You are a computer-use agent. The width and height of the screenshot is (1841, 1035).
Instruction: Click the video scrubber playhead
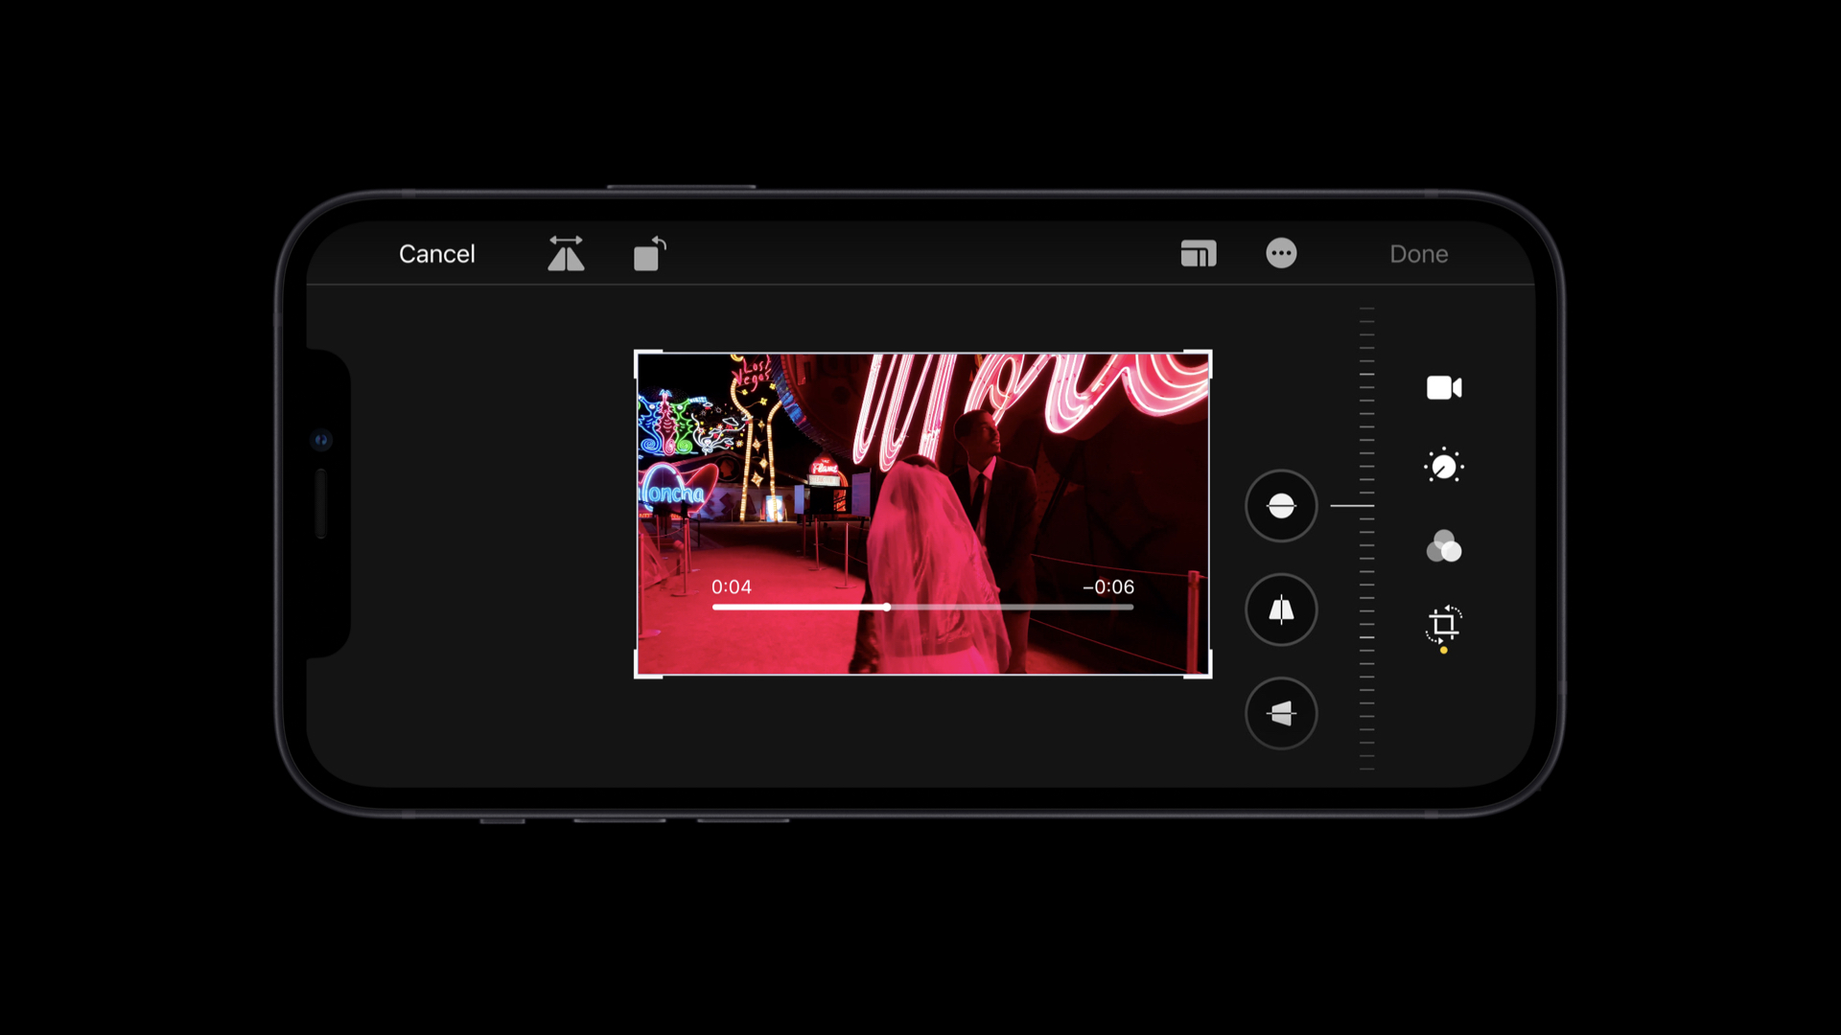click(887, 607)
